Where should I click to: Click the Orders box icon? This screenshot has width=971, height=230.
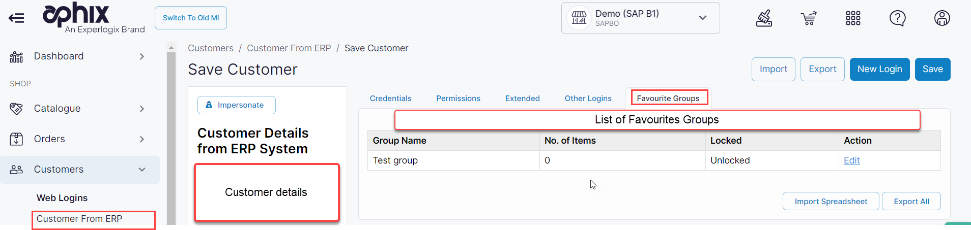coord(16,139)
